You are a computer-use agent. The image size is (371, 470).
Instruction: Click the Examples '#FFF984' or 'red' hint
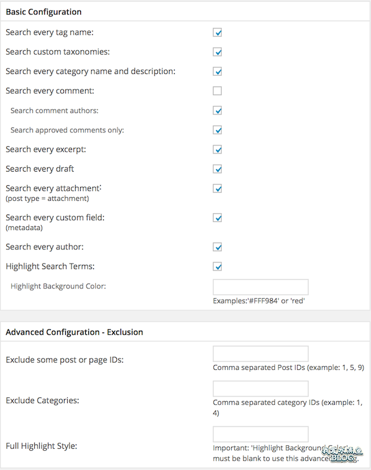259,301
